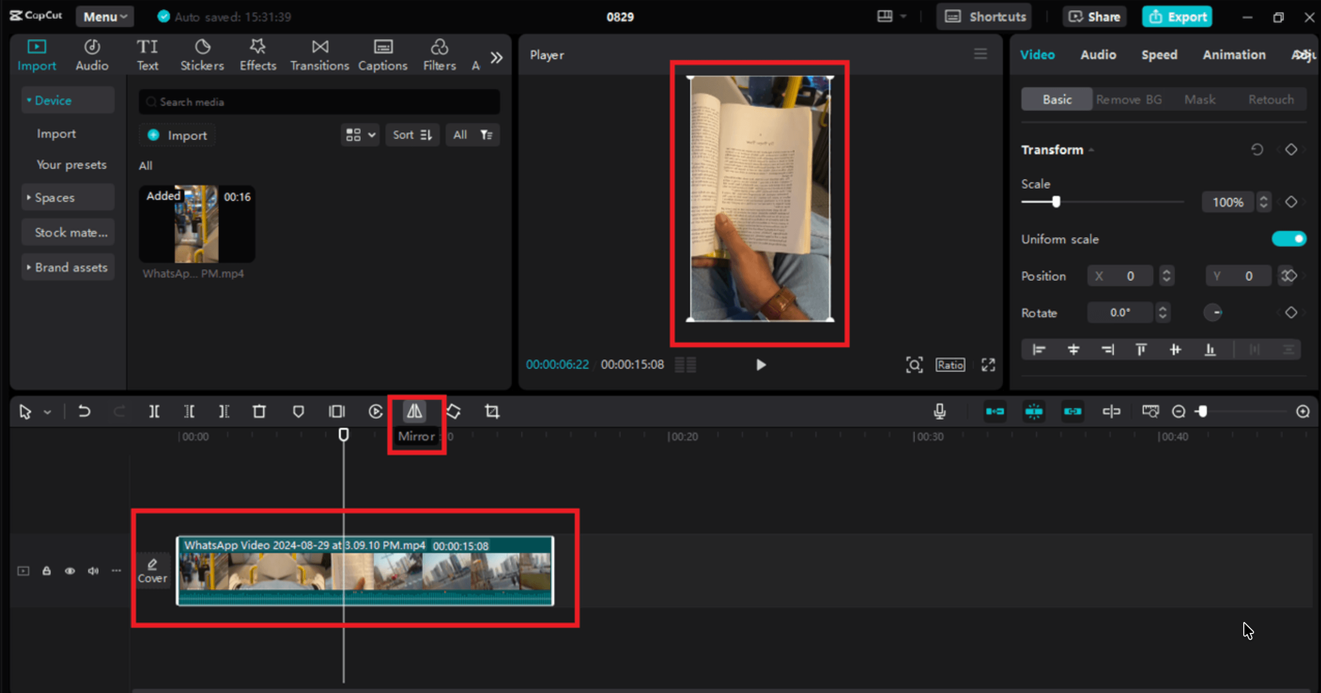Switch to the Speed tab
The height and width of the screenshot is (693, 1321).
point(1159,54)
